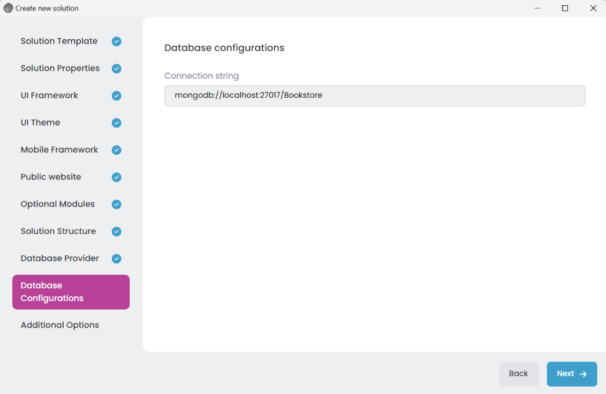Select the Database Configurations step
This screenshot has width=606, height=394.
(71, 292)
